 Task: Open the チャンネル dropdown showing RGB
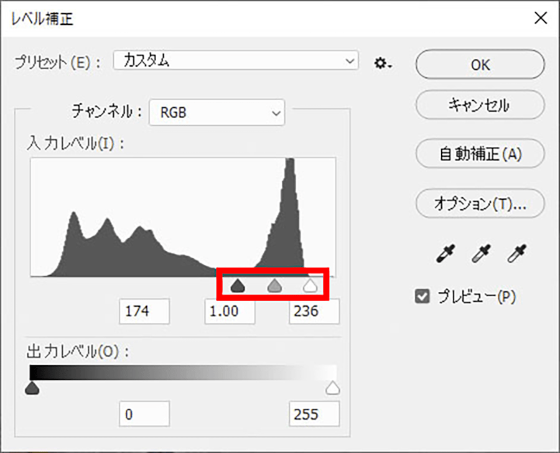tap(217, 113)
